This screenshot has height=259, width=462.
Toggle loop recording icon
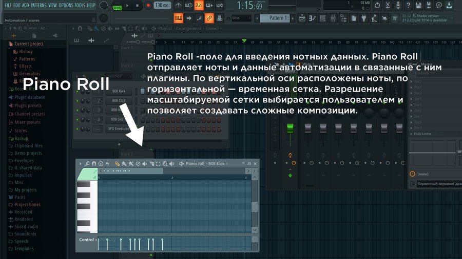tap(220, 5)
